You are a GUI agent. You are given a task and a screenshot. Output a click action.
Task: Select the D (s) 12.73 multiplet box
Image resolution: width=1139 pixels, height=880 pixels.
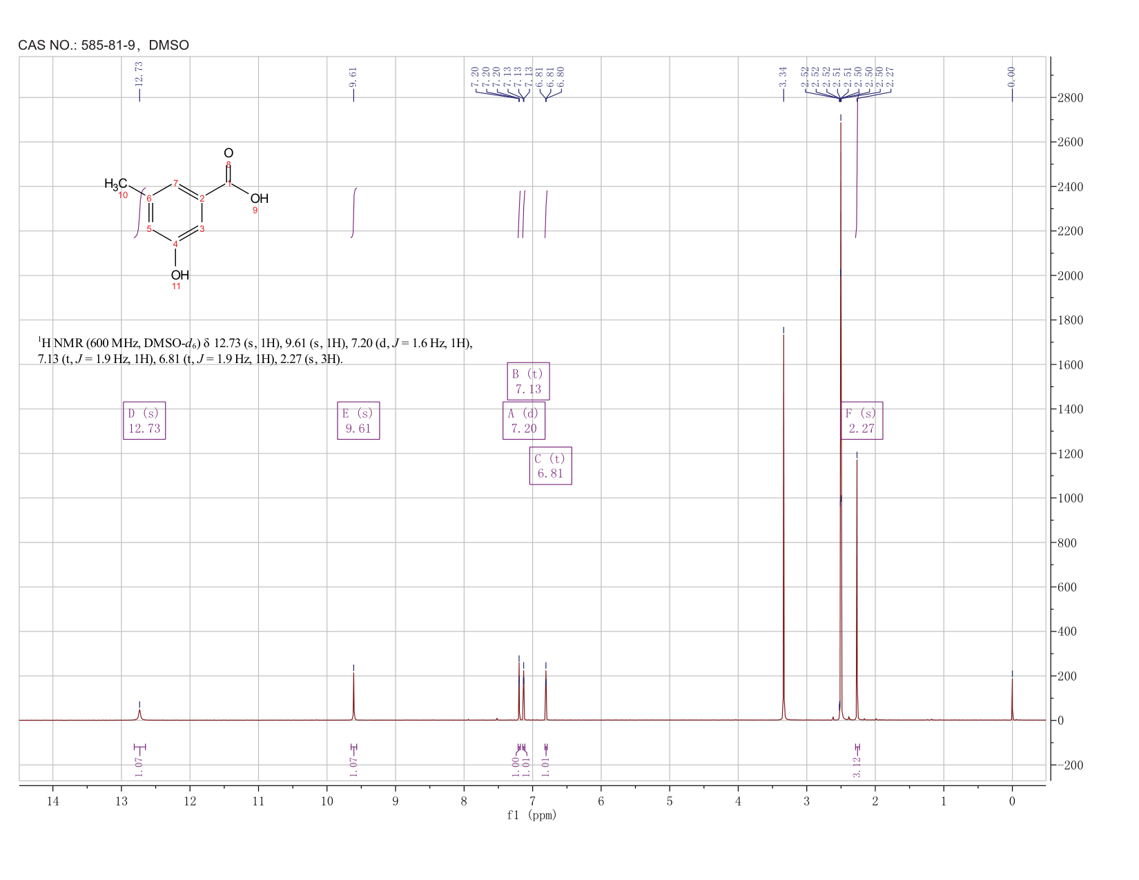coord(144,420)
